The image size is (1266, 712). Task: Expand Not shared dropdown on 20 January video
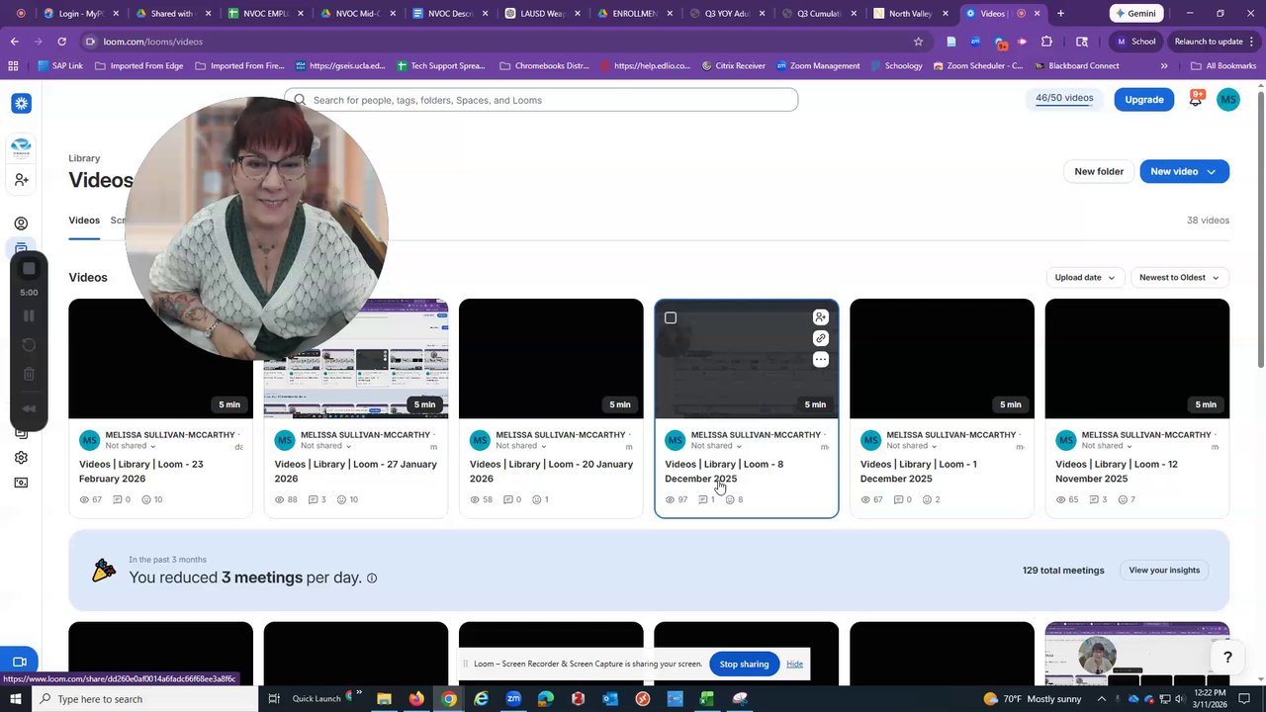coord(521,446)
